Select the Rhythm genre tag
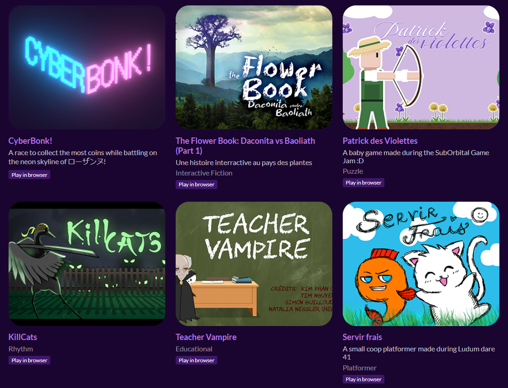The height and width of the screenshot is (388, 508). point(21,349)
